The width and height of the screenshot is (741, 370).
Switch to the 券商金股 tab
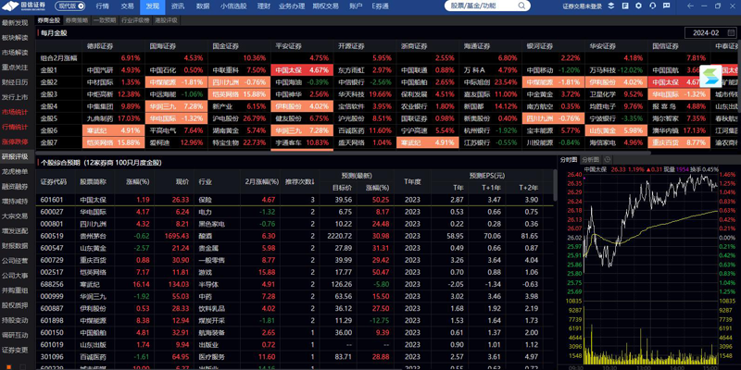coord(50,20)
